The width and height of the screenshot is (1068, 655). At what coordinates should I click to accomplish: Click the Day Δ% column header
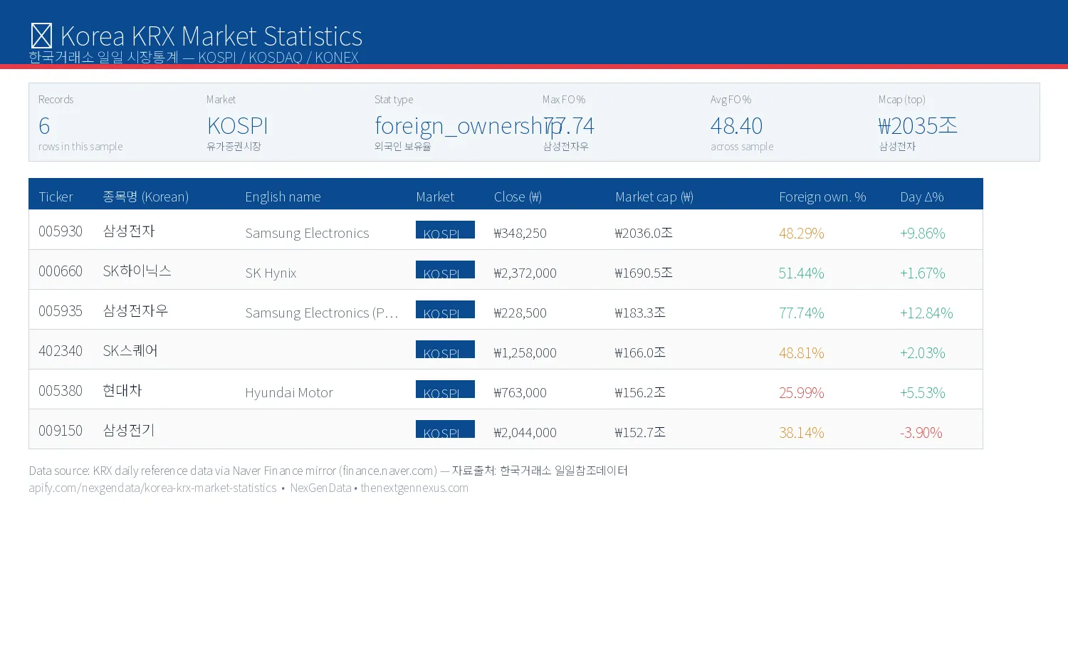click(x=922, y=197)
